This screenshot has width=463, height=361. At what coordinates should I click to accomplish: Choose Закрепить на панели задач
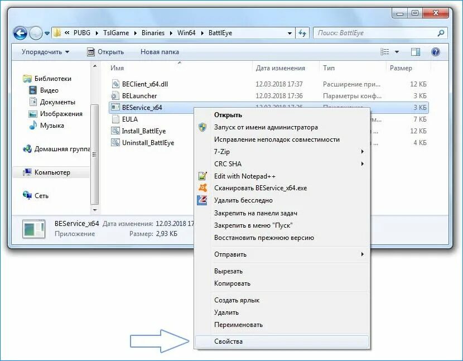click(282, 213)
